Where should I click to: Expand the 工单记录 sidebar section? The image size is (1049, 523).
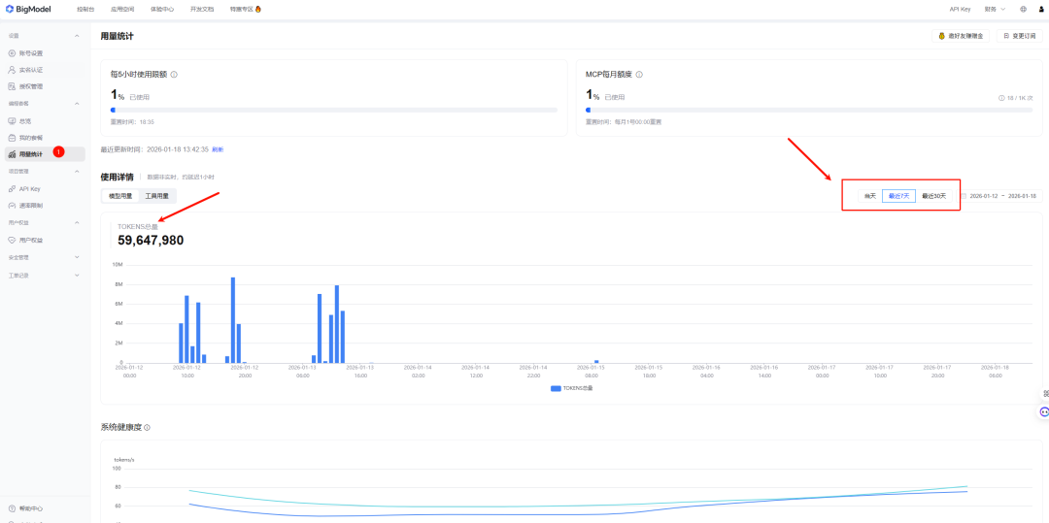coord(77,276)
